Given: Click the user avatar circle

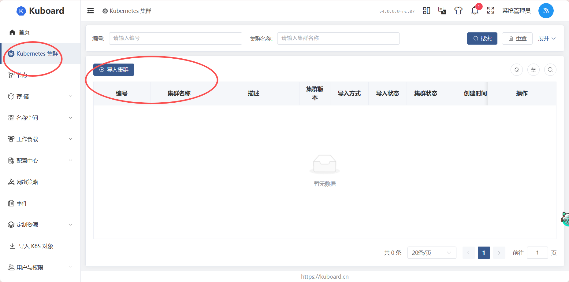Looking at the screenshot, I should click(x=546, y=11).
